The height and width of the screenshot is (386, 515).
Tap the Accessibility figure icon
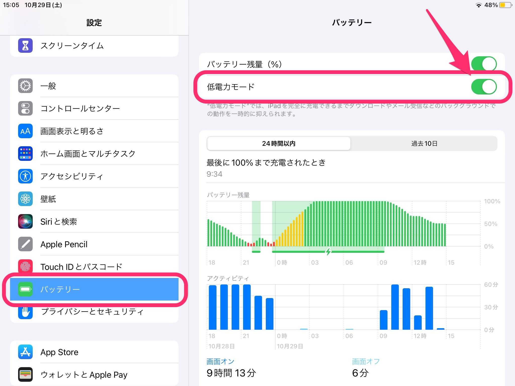[x=25, y=176]
